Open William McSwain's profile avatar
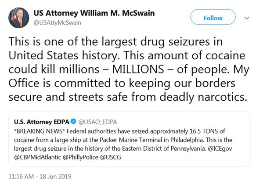The height and width of the screenshot is (182, 256). [x=19, y=18]
